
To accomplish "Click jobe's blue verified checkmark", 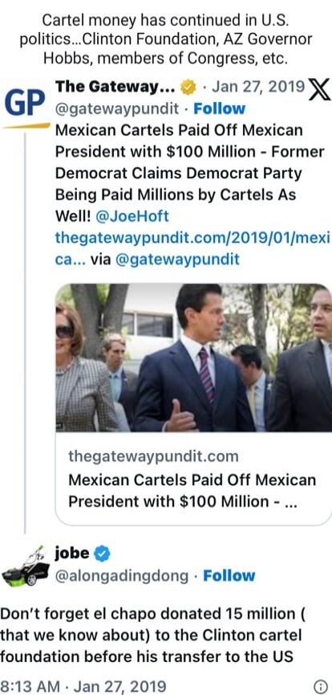I will tap(103, 554).
